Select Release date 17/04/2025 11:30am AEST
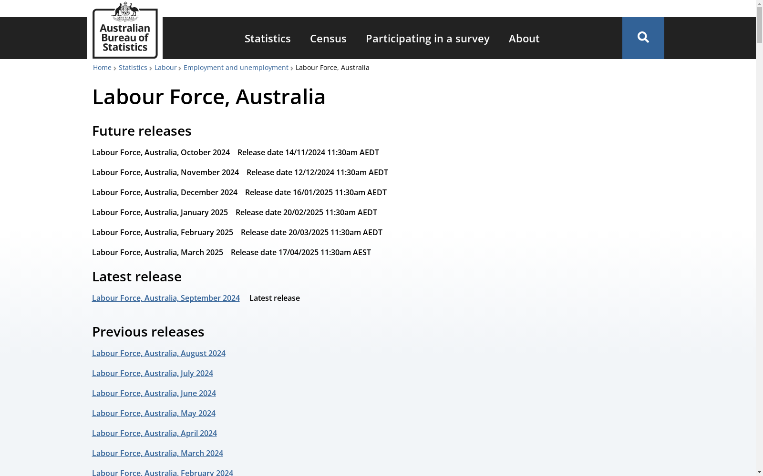This screenshot has width=763, height=476. click(x=301, y=252)
